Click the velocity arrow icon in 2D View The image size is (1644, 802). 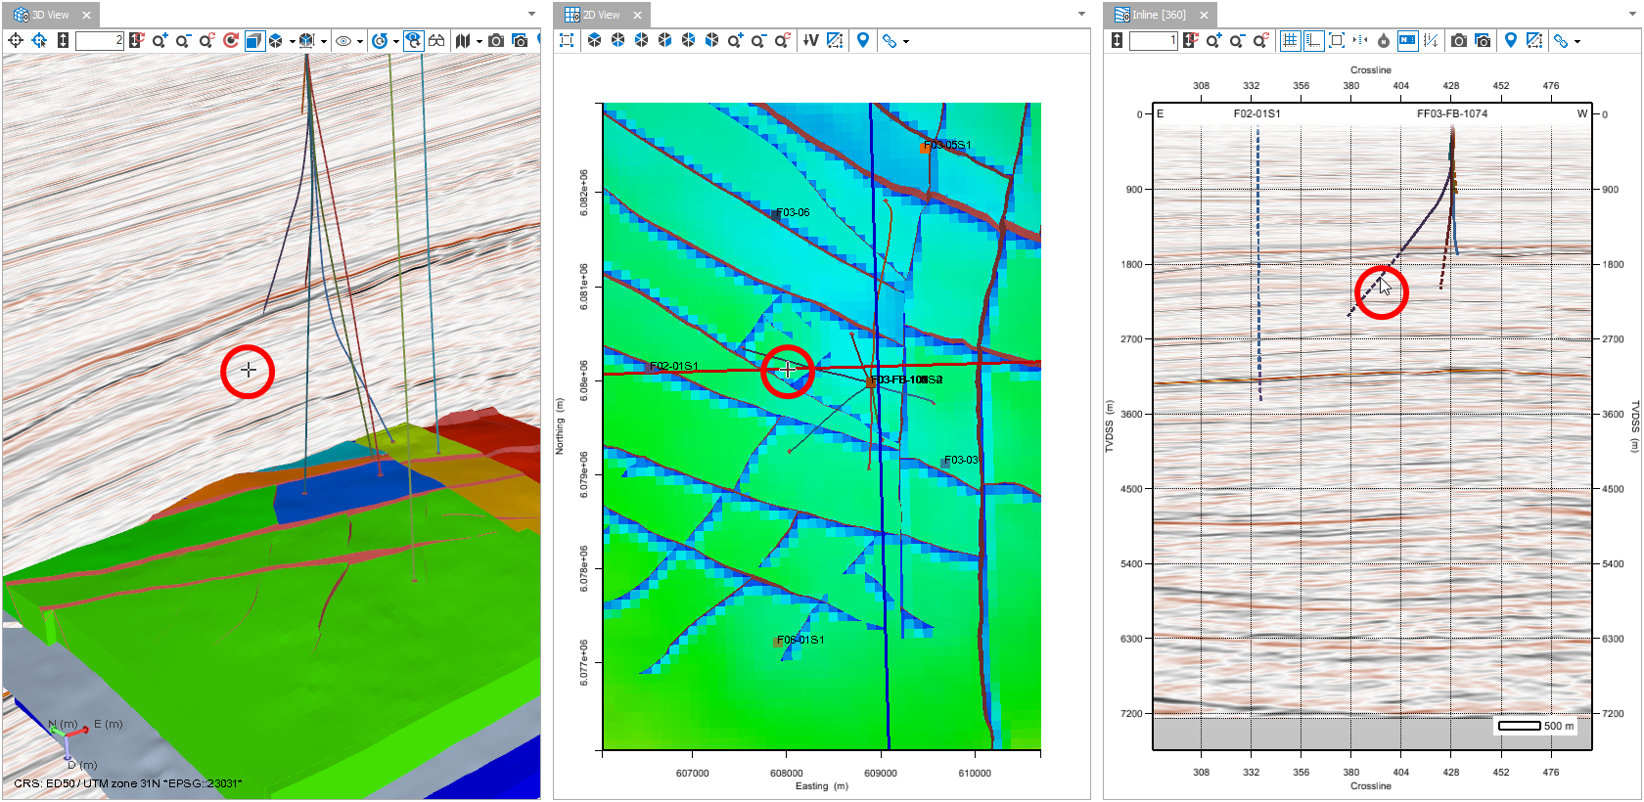[x=810, y=41]
